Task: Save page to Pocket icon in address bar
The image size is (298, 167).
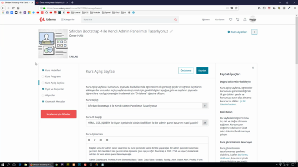Action: (232, 8)
